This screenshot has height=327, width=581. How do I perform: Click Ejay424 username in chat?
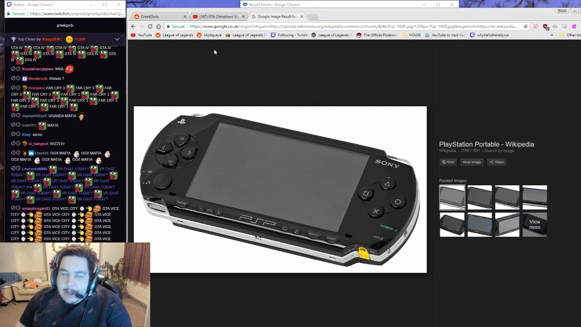coord(41,153)
